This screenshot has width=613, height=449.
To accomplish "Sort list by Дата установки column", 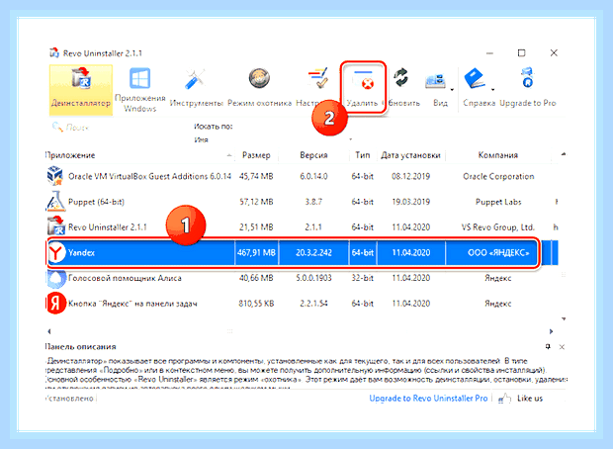I will (410, 155).
